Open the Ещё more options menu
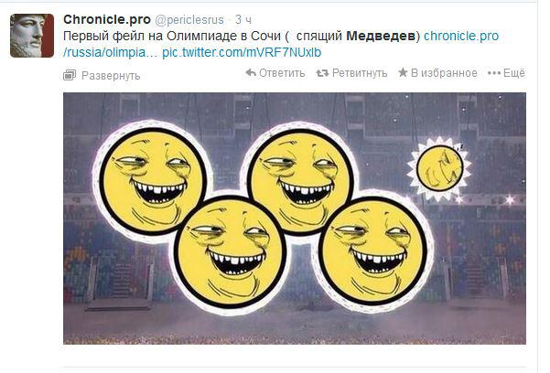This screenshot has height=373, width=550. (x=514, y=73)
